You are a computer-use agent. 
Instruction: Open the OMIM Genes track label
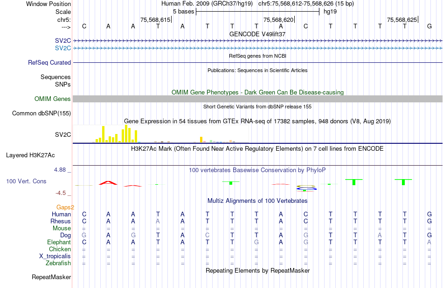tap(52, 99)
